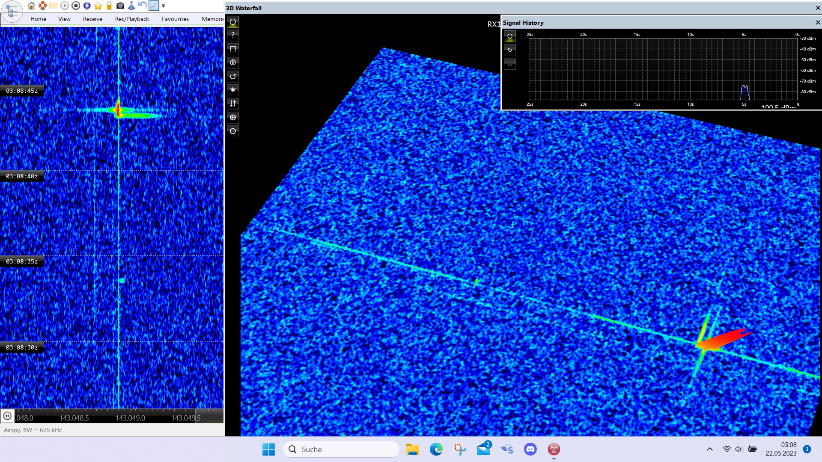The height and width of the screenshot is (462, 822).
Task: Zoom out with circled minus in 3D Waterfall
Action: 233,131
